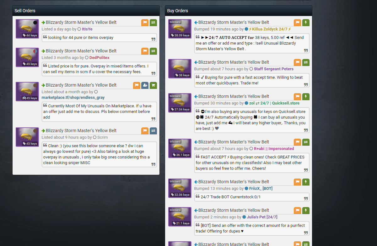Flag DedPolitex's sell listing
Screen dimensions: 377x246
click(145, 51)
